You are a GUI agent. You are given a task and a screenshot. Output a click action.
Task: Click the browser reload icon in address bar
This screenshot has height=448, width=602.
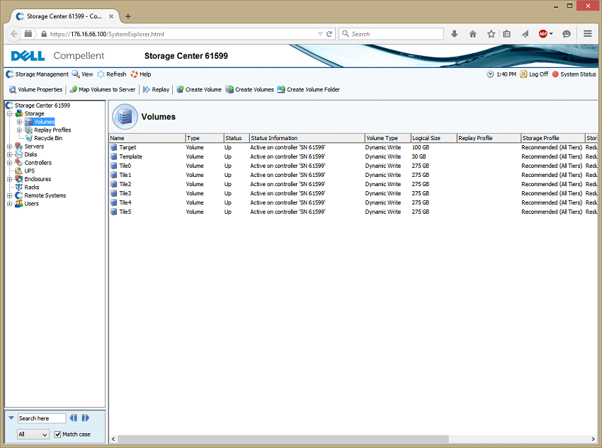tap(329, 34)
